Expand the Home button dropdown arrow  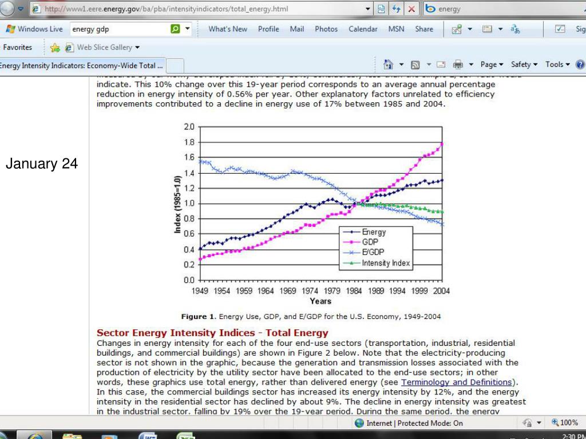401,65
